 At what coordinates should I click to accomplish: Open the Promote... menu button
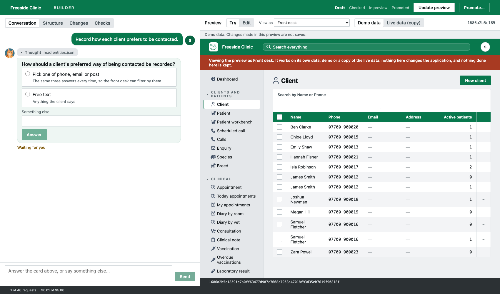point(474,8)
